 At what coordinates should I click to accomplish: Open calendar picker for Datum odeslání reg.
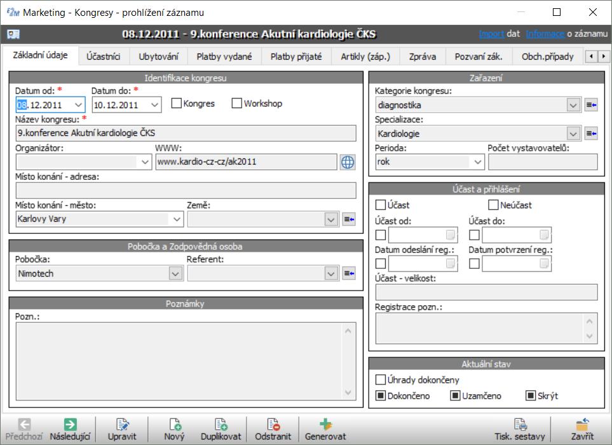click(x=451, y=263)
